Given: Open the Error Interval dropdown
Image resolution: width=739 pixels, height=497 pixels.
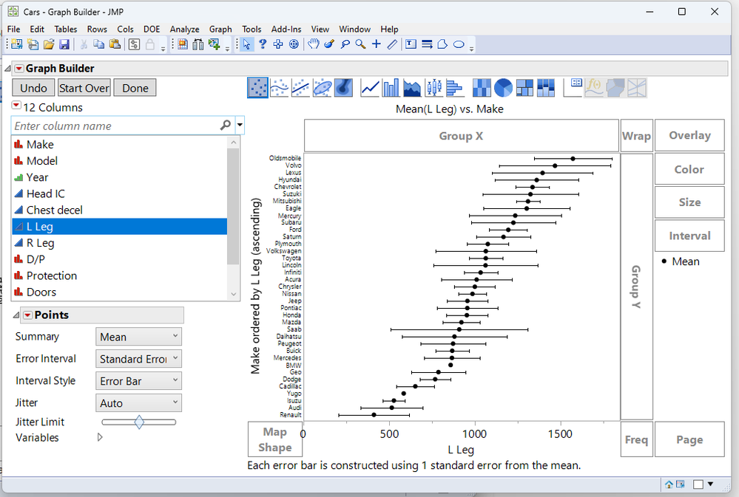Looking at the screenshot, I should pyautogui.click(x=138, y=359).
